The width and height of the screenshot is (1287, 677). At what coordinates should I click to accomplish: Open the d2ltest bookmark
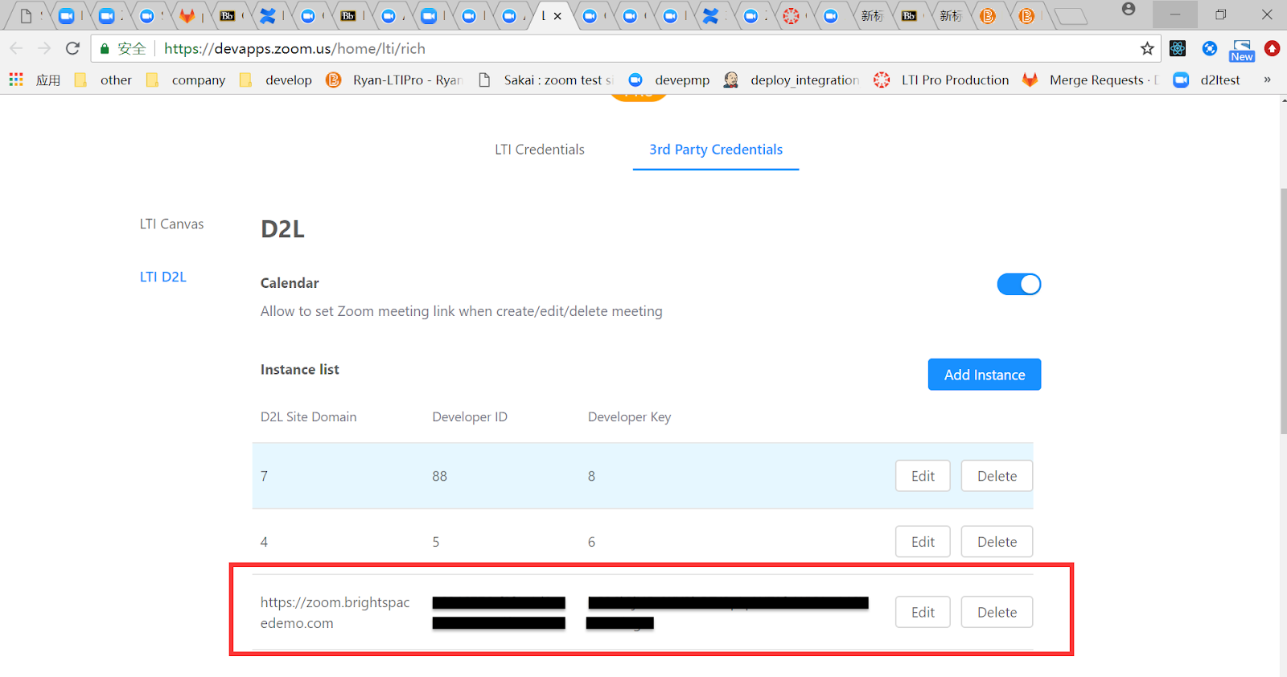pyautogui.click(x=1207, y=80)
